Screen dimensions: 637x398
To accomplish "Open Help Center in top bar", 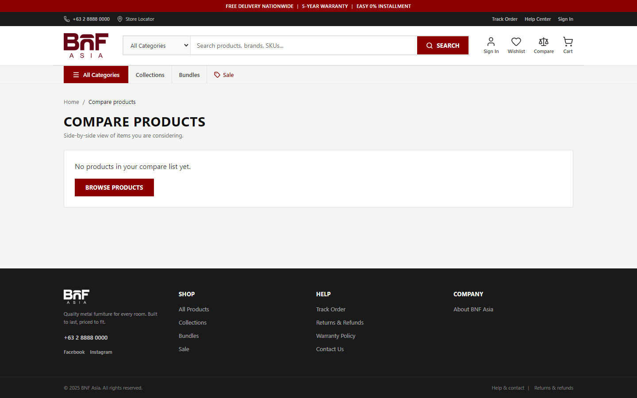I will pos(538,19).
